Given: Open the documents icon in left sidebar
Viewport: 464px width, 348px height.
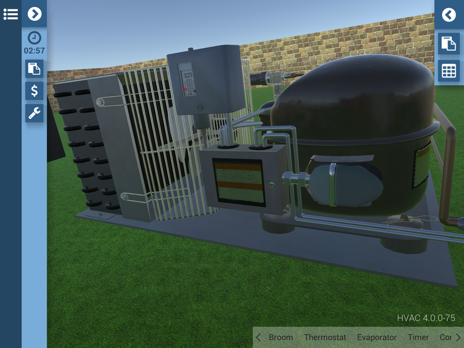Looking at the screenshot, I should click(x=34, y=69).
